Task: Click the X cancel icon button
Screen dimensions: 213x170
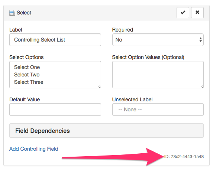Action: (197, 13)
